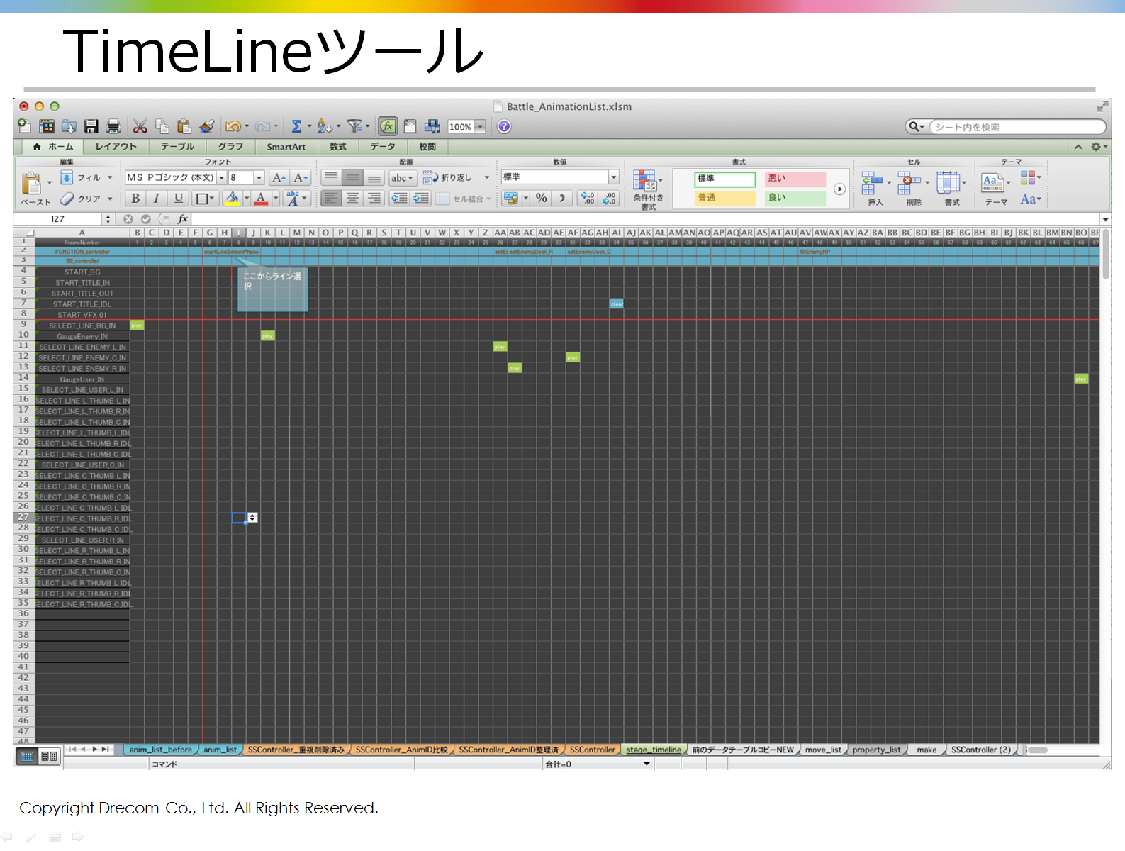Click the name box showing I27
Viewport: 1125px width, 851px height.
(x=58, y=219)
